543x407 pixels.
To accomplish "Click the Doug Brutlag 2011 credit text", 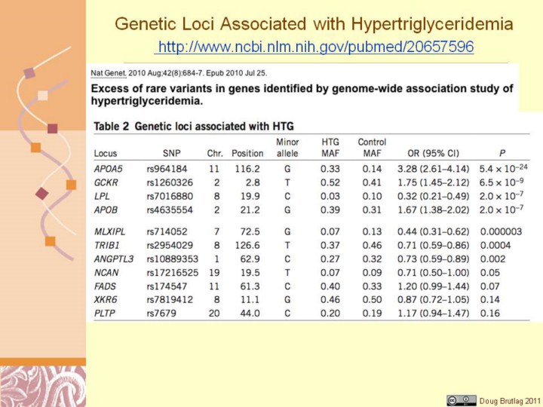I will point(510,399).
